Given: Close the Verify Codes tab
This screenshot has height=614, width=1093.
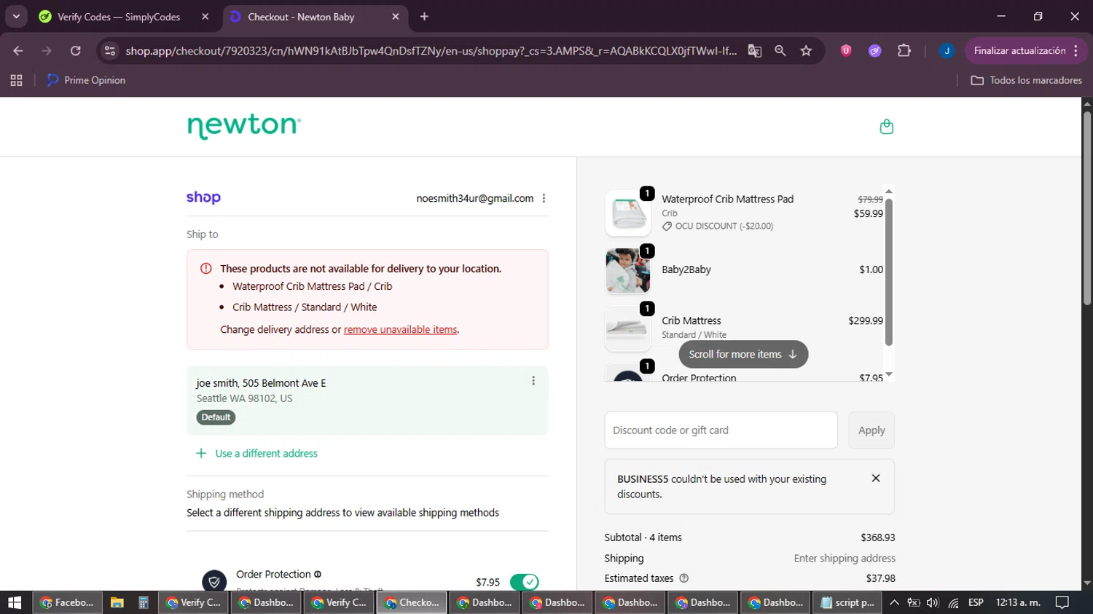Looking at the screenshot, I should point(205,17).
